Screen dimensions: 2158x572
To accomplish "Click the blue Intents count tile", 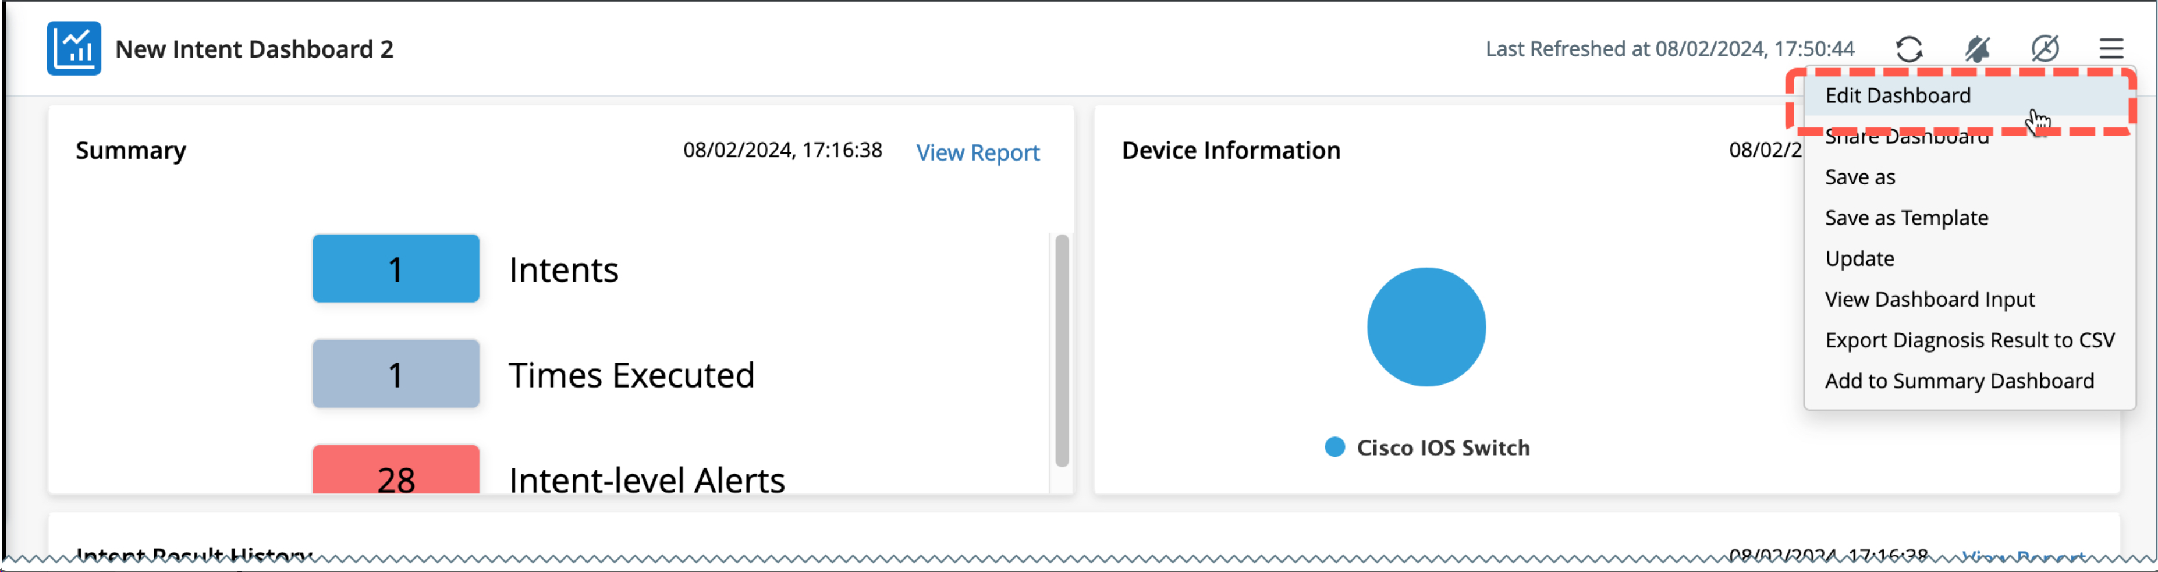I will (395, 269).
